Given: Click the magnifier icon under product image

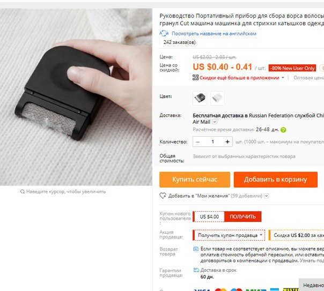Looking at the screenshot, I should tap(23, 192).
